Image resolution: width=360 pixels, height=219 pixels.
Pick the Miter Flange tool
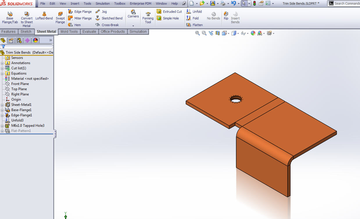pos(80,18)
